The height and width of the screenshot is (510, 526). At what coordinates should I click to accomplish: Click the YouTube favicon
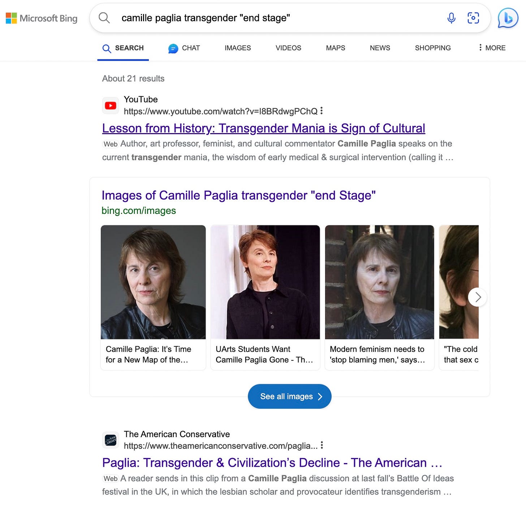tap(111, 105)
